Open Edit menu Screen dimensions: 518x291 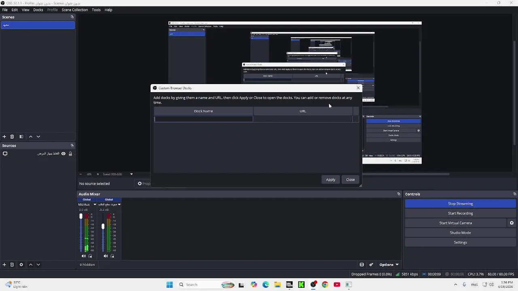[x=15, y=10]
